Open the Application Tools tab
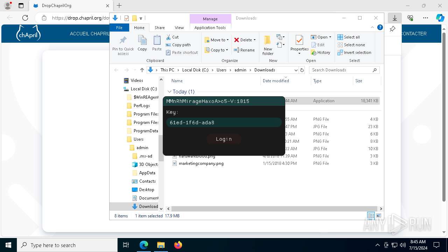This screenshot has width=448, height=252. click(x=210, y=28)
